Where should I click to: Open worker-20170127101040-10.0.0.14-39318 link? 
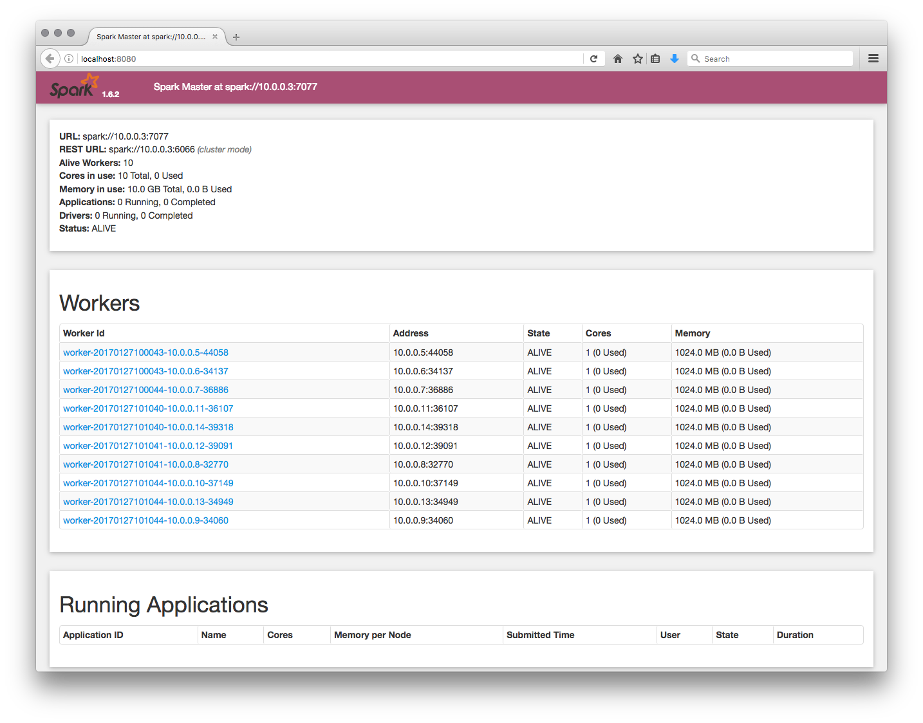click(148, 427)
